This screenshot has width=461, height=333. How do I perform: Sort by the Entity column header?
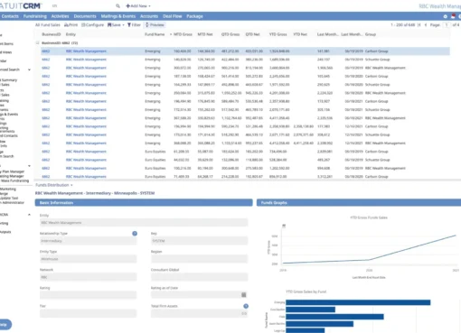(x=71, y=34)
